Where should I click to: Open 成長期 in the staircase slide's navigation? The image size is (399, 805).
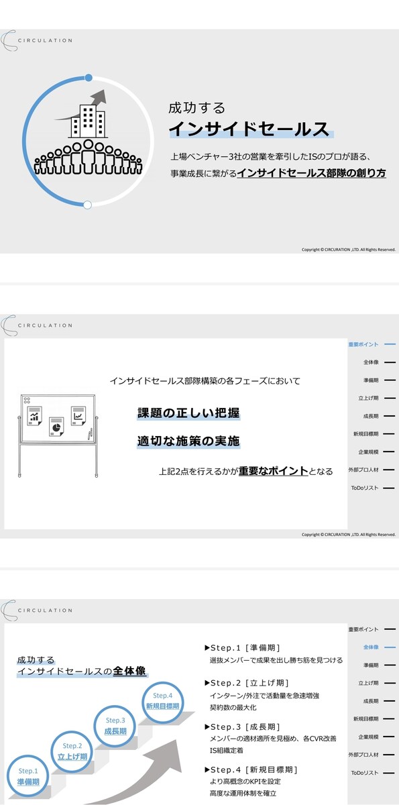[379, 701]
